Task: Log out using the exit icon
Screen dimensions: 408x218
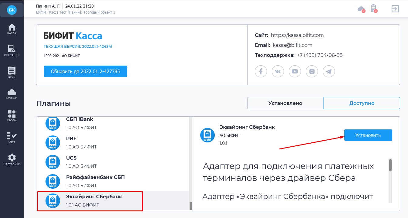Action: click(395, 9)
